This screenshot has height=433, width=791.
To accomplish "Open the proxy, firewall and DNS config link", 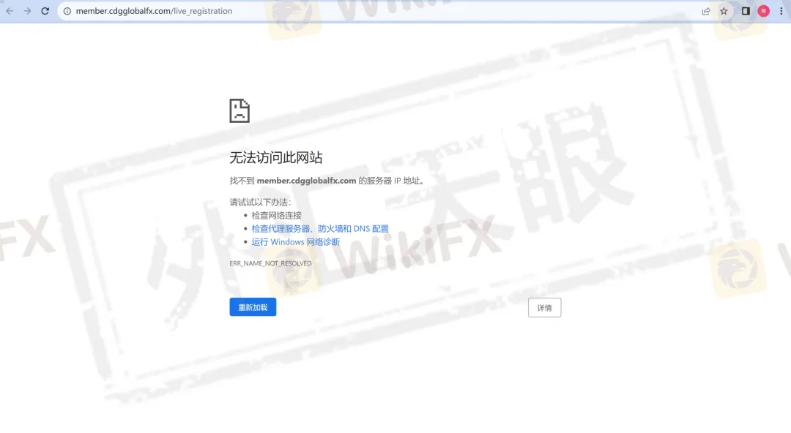I will tap(320, 229).
